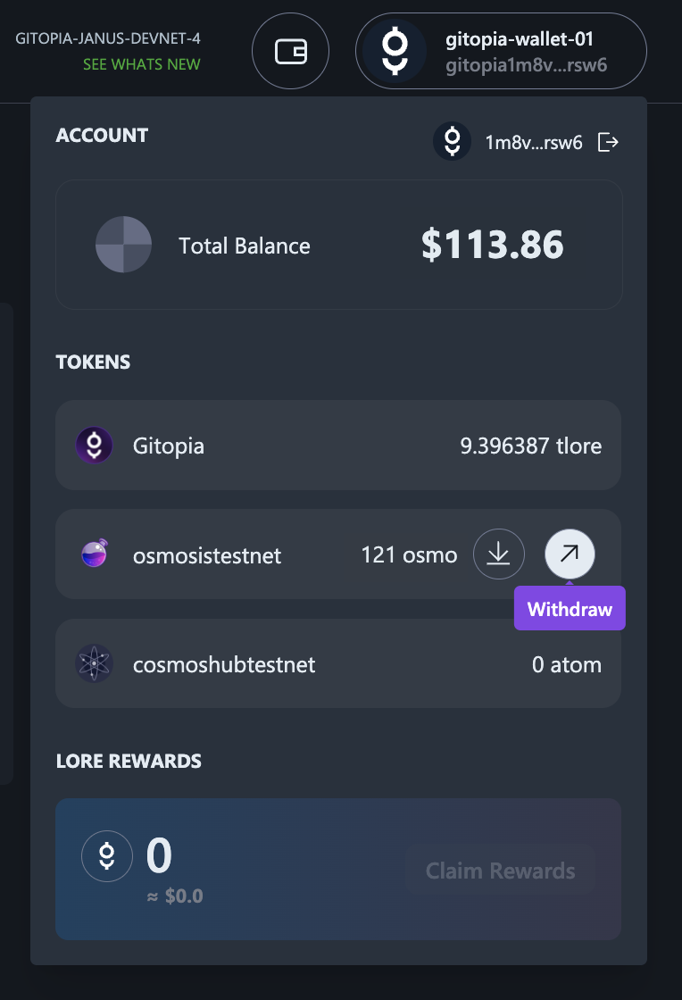Click the Withdraw tooltip label

tap(570, 610)
